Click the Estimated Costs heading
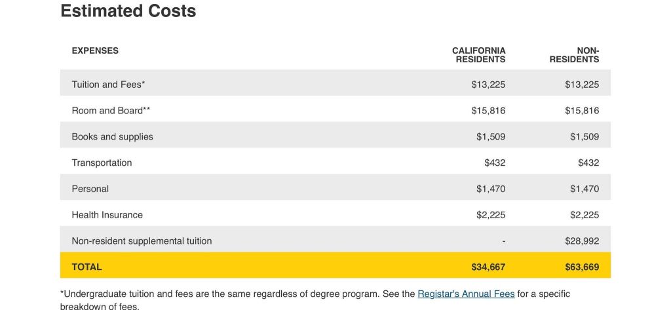 click(128, 11)
